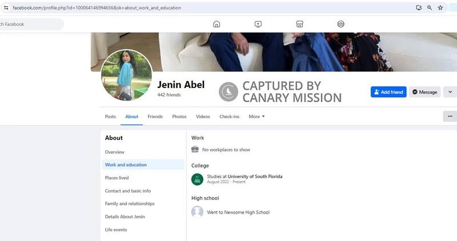457x241 pixels.
Task: Select Work and education in sidebar
Action: 143,164
